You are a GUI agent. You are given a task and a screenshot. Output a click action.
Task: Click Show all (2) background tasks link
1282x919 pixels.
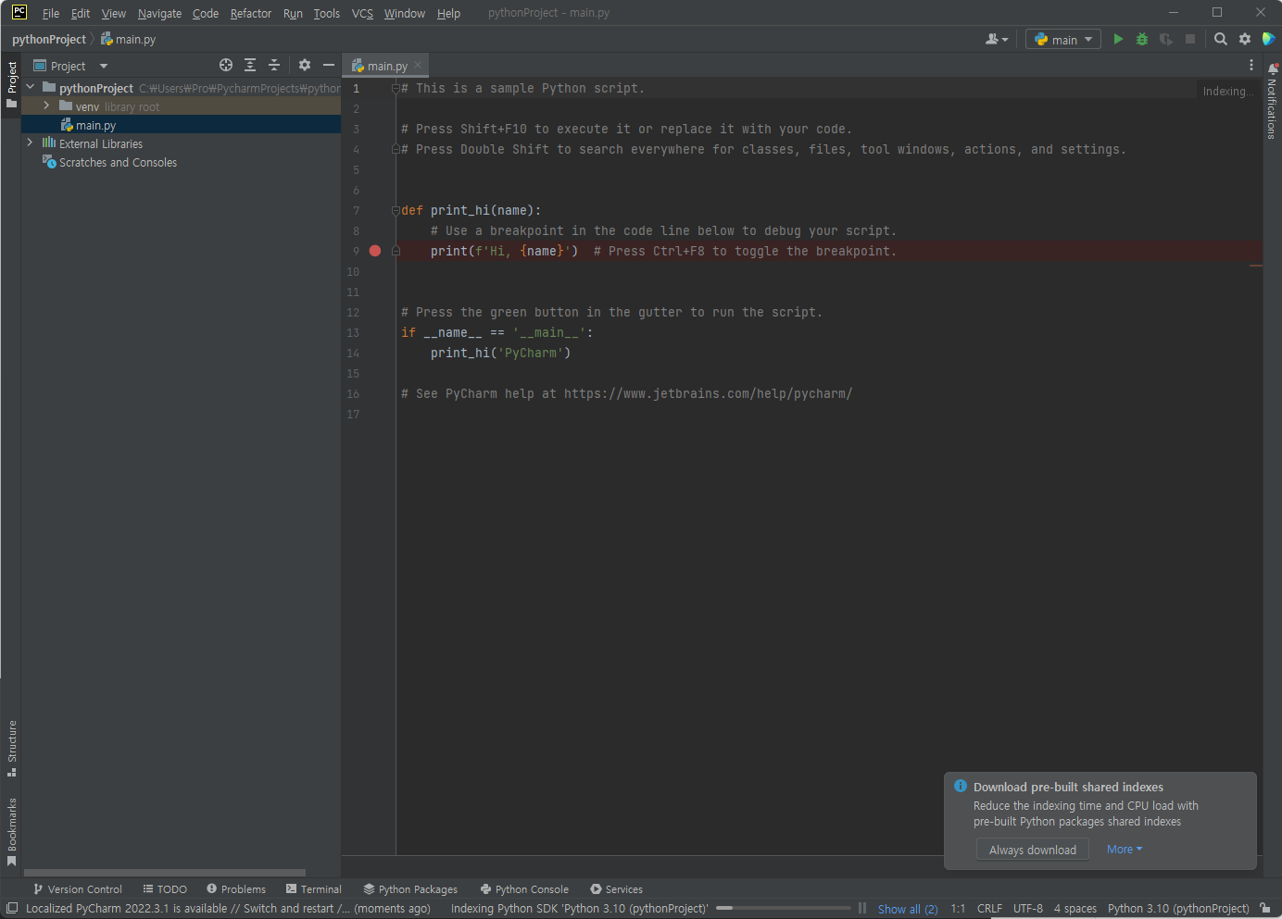coord(908,909)
